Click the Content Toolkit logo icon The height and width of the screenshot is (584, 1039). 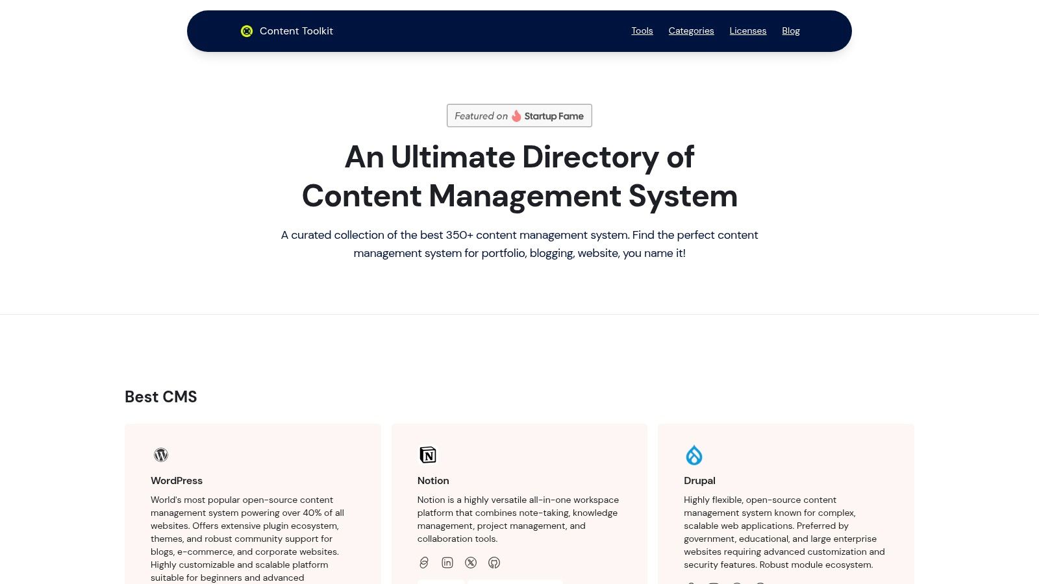(247, 31)
